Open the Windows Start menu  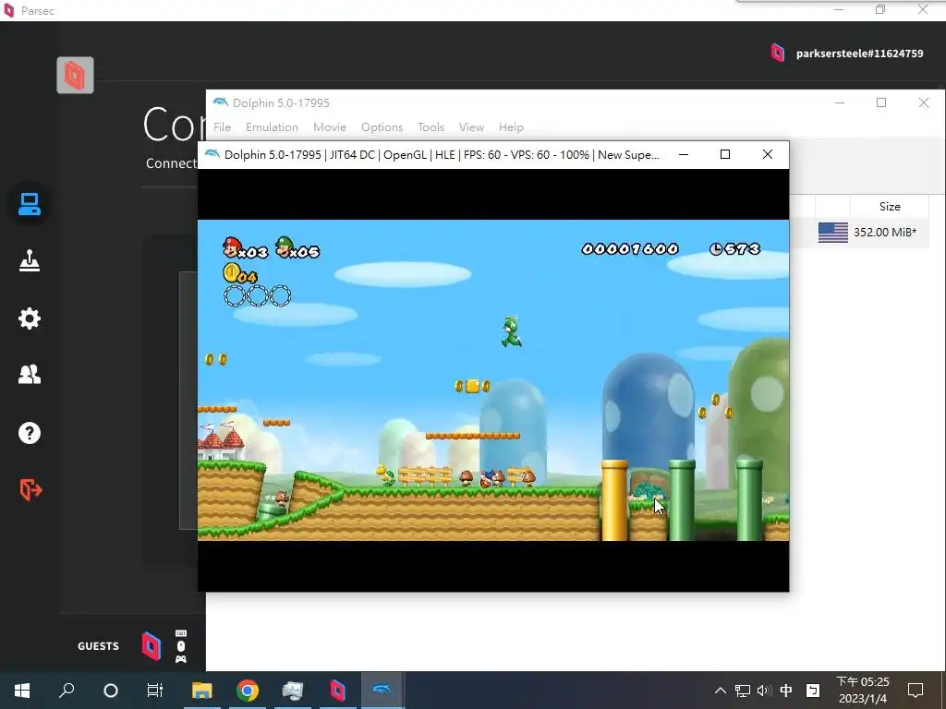coord(22,691)
